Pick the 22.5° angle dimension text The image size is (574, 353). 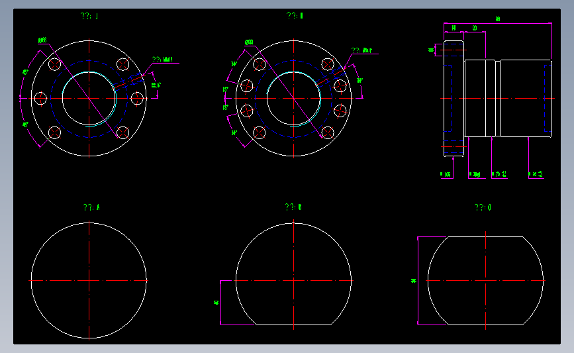156,85
